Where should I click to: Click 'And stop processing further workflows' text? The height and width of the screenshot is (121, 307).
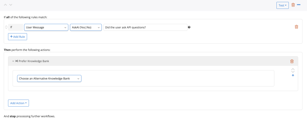point(29,116)
